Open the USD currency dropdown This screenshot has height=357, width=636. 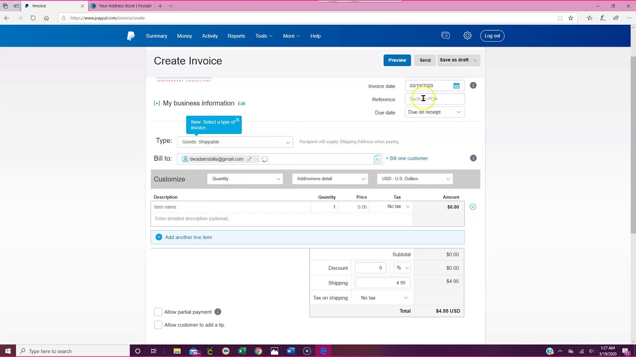415,178
